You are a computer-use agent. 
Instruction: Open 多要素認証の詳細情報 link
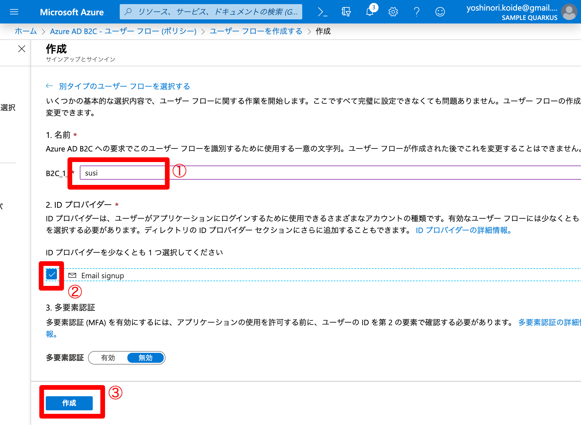[x=549, y=322]
